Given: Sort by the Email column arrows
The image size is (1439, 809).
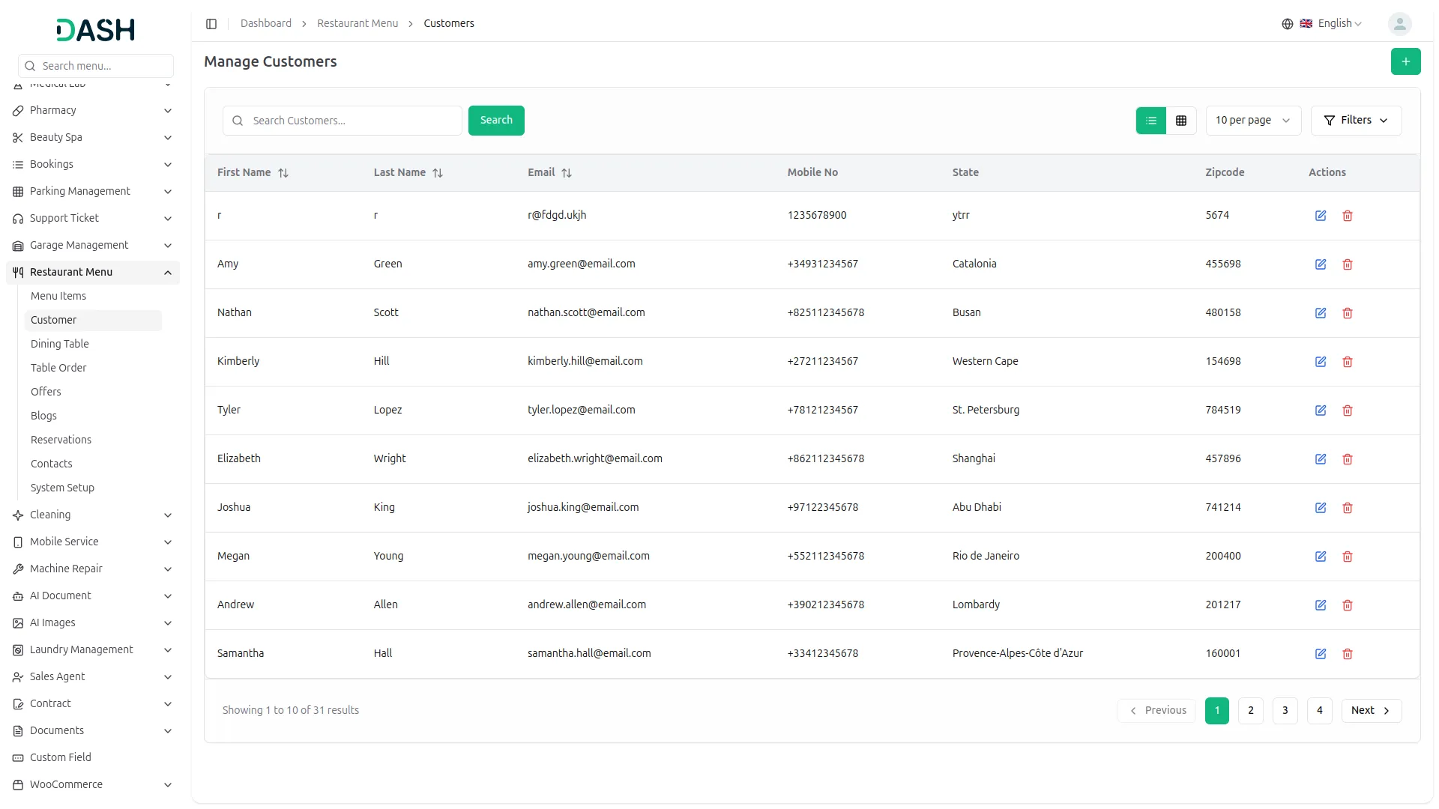Looking at the screenshot, I should click(x=567, y=173).
